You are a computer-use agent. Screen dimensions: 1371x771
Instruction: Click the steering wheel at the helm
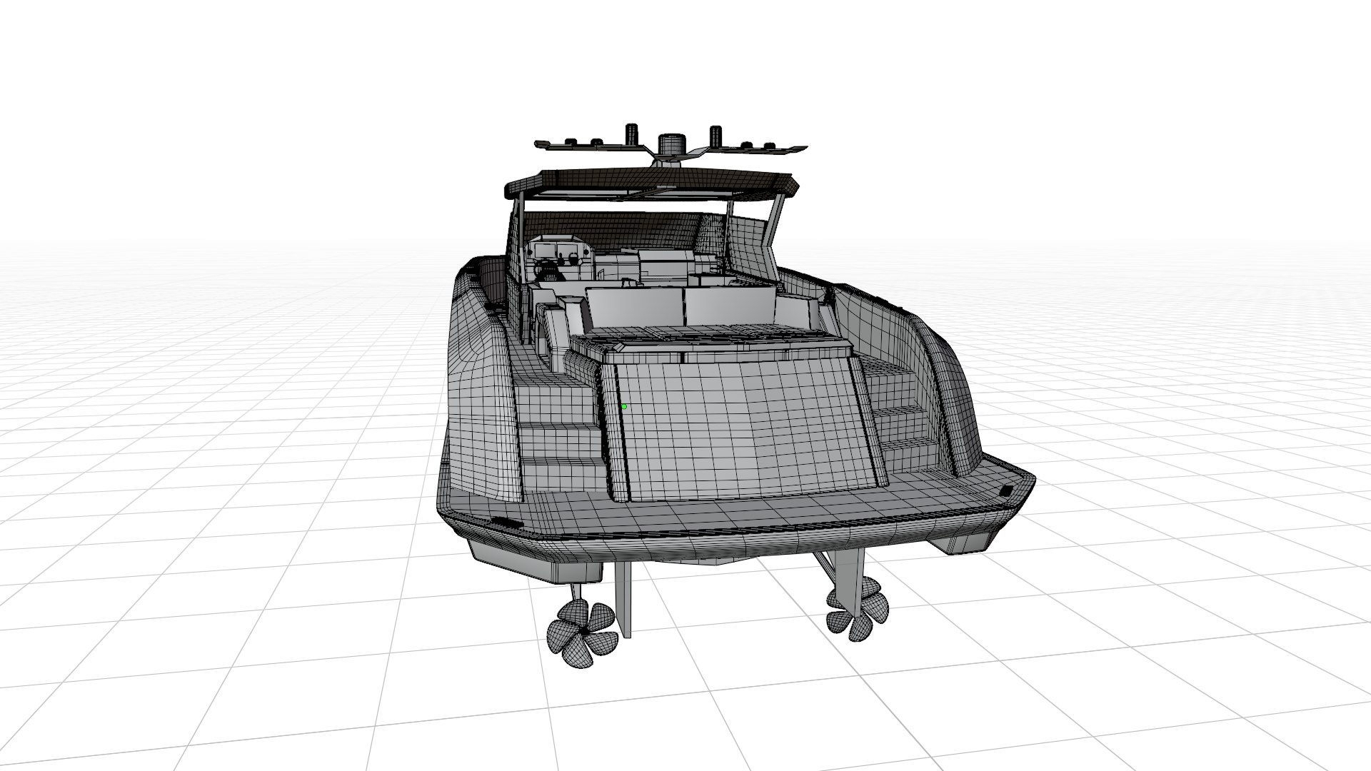548,270
